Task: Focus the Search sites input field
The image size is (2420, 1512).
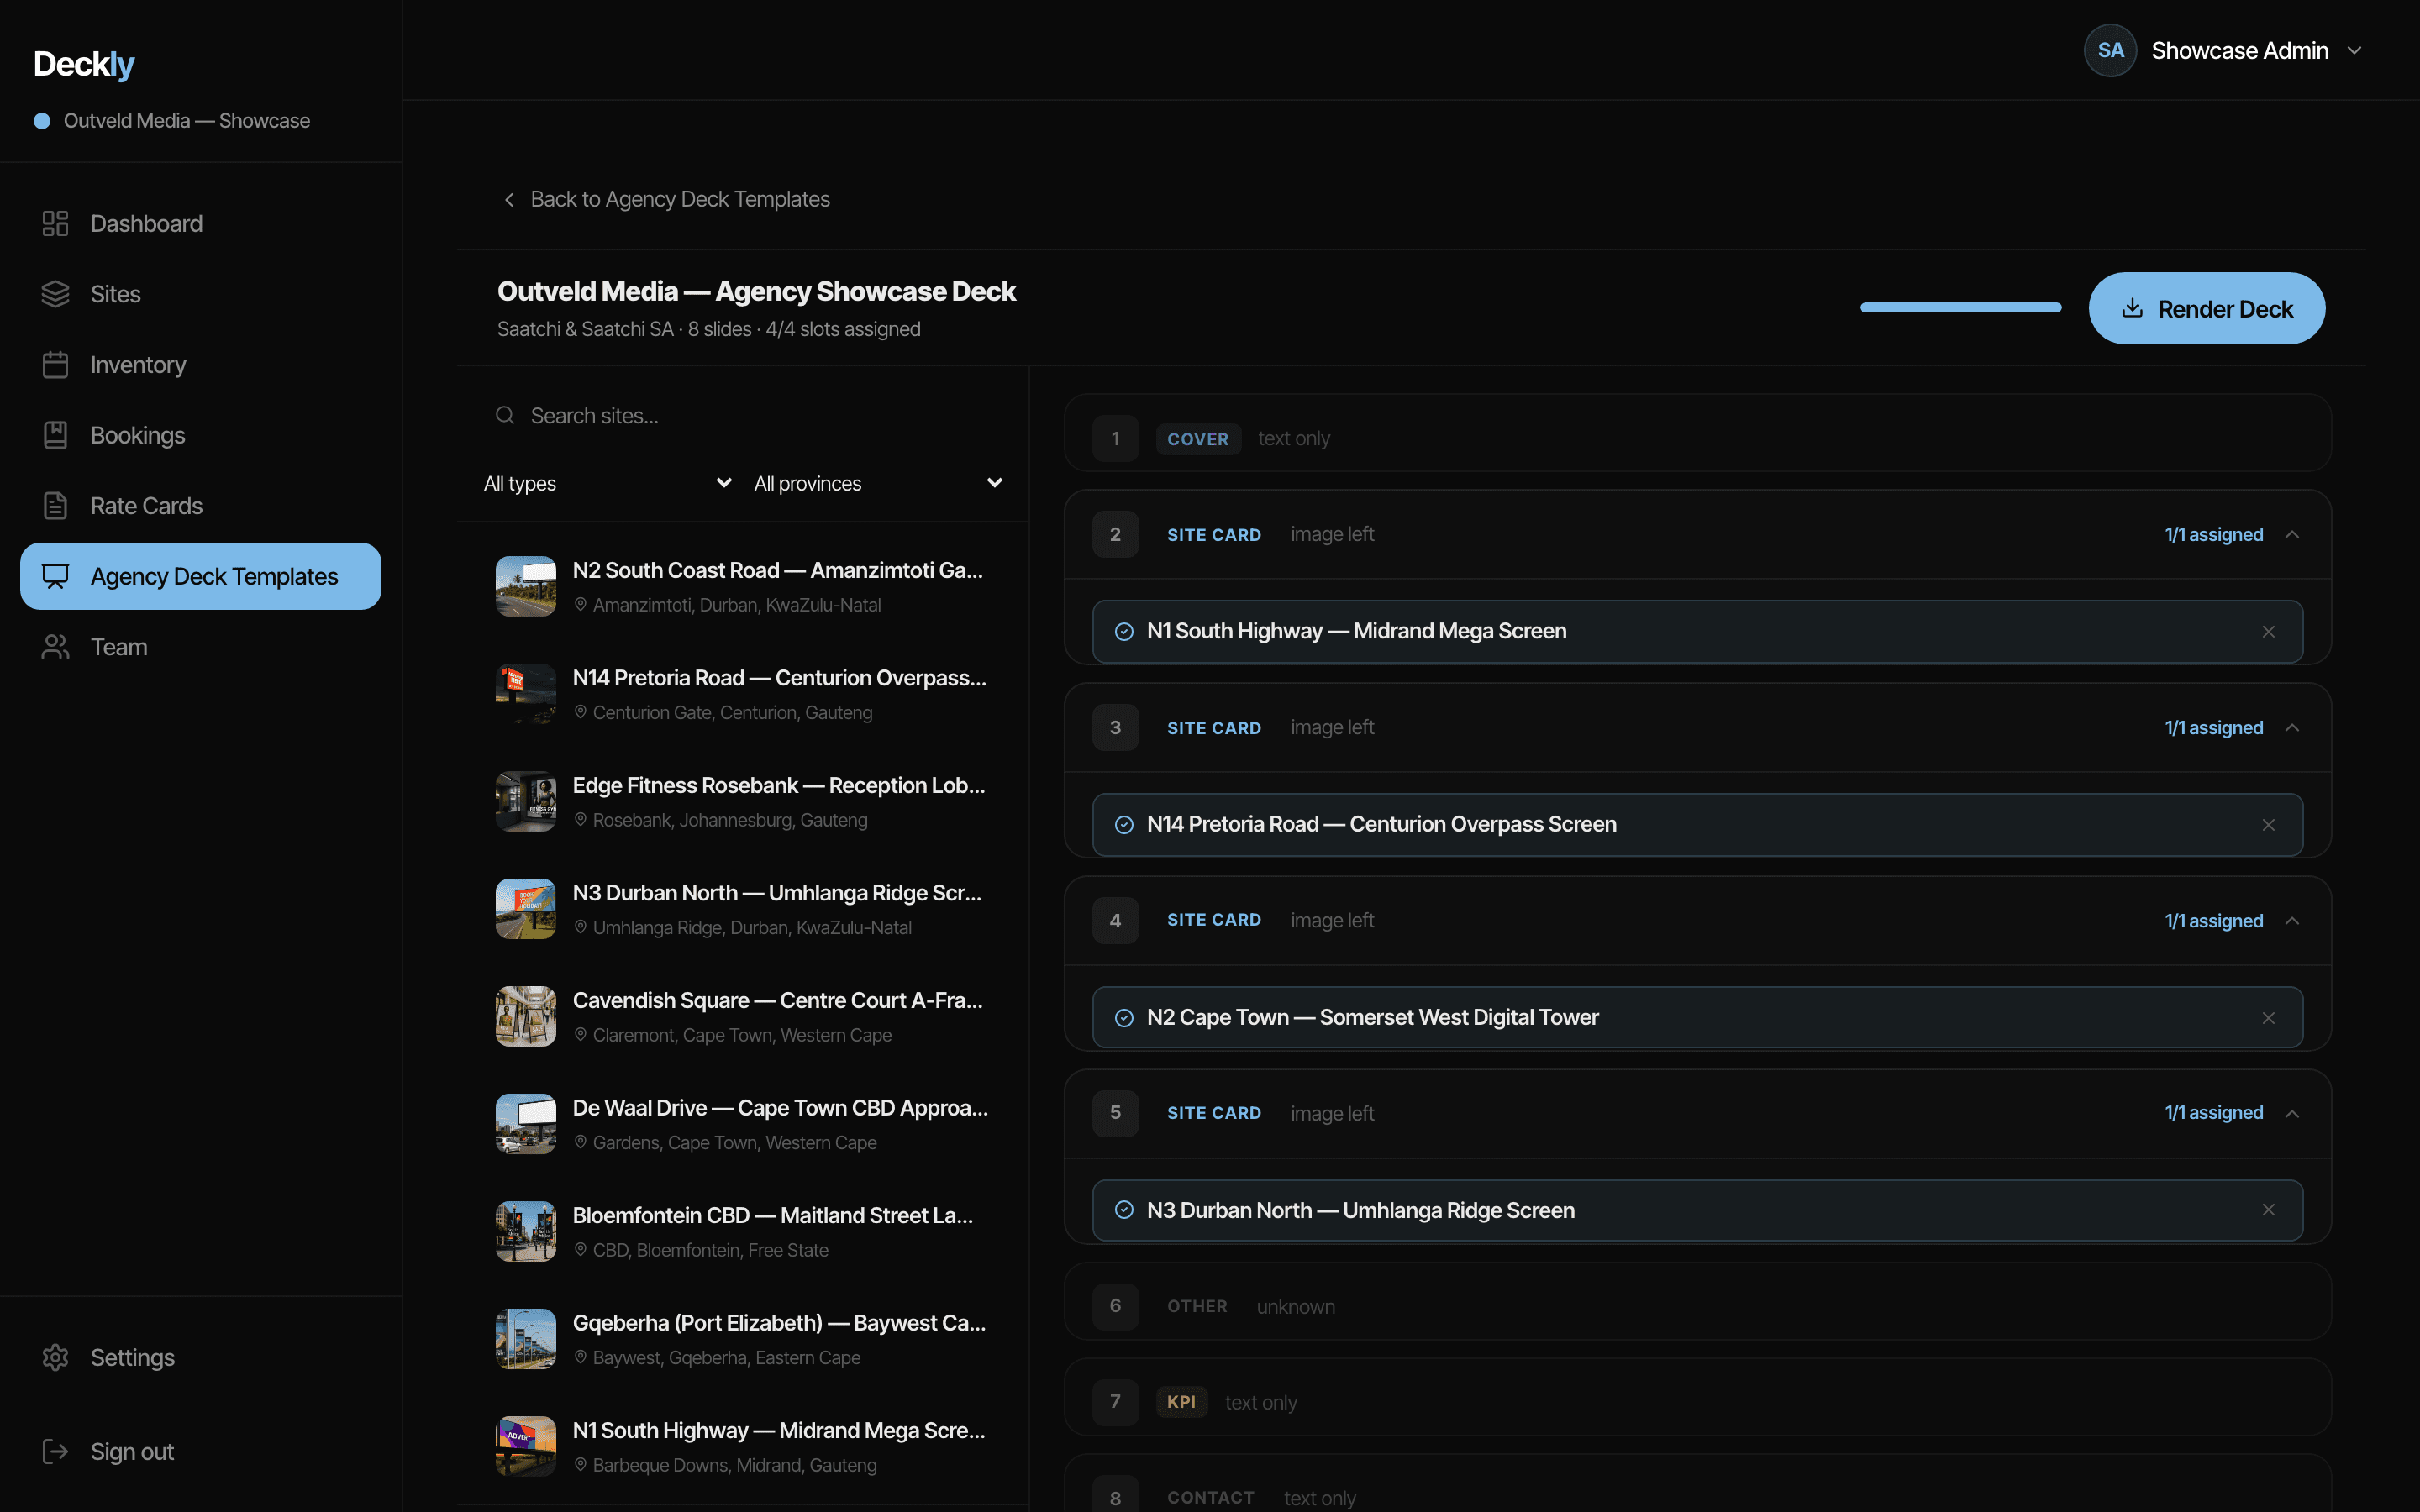Action: click(743, 415)
